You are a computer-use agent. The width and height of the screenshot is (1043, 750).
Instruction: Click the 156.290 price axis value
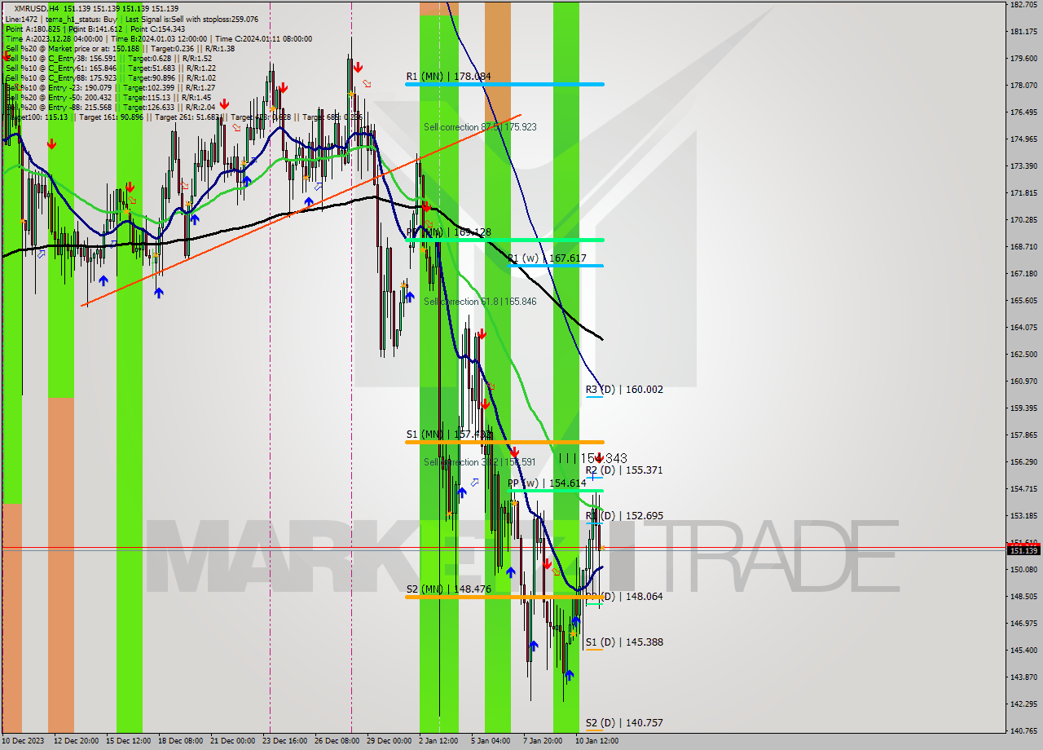(x=1023, y=462)
